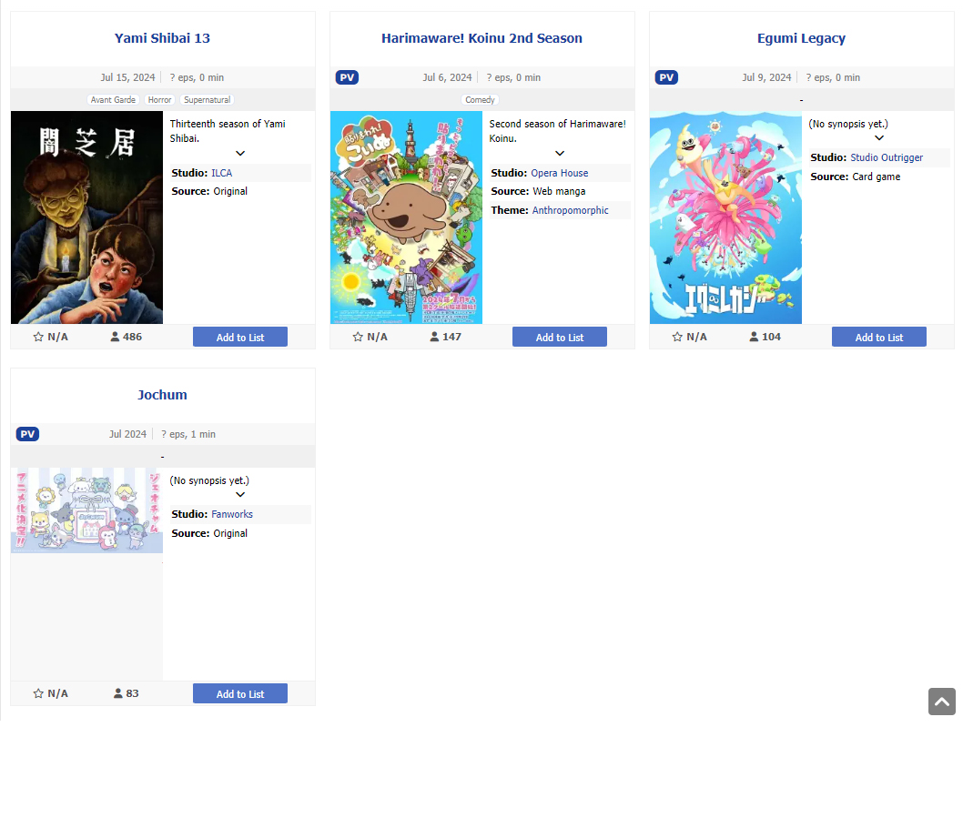This screenshot has width=963, height=818.
Task: Click the members icon on Jochum card
Action: 118,693
